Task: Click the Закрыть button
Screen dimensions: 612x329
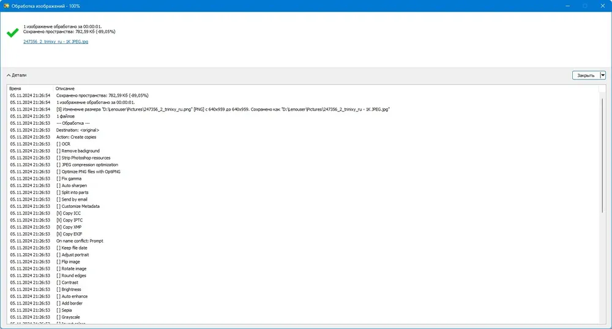Action: [x=586, y=75]
